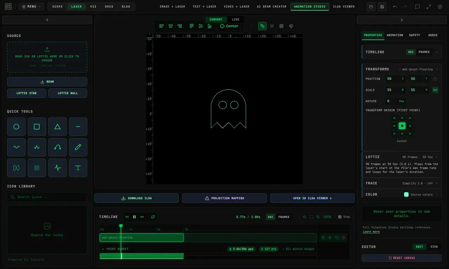Enable the Snap checkbox
This screenshot has height=269, width=449.
pos(340,217)
